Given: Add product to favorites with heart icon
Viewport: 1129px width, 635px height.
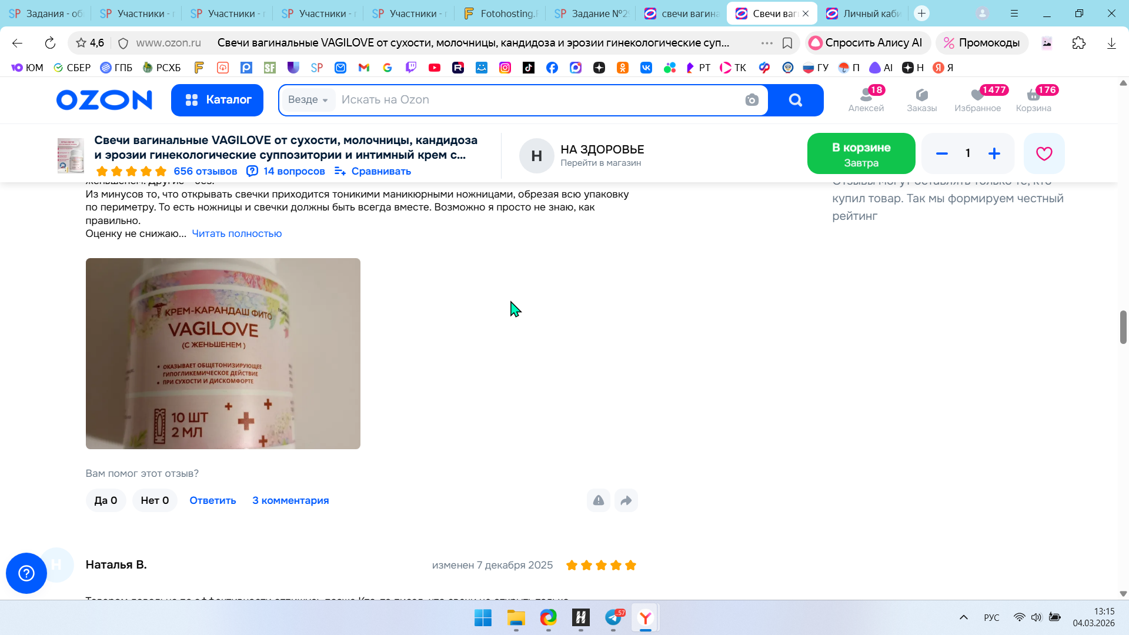Looking at the screenshot, I should pyautogui.click(x=1044, y=153).
